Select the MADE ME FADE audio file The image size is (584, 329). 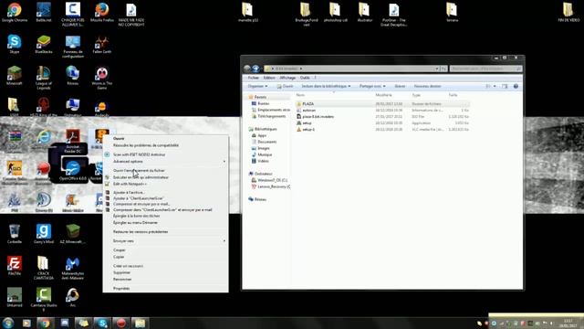tap(131, 15)
